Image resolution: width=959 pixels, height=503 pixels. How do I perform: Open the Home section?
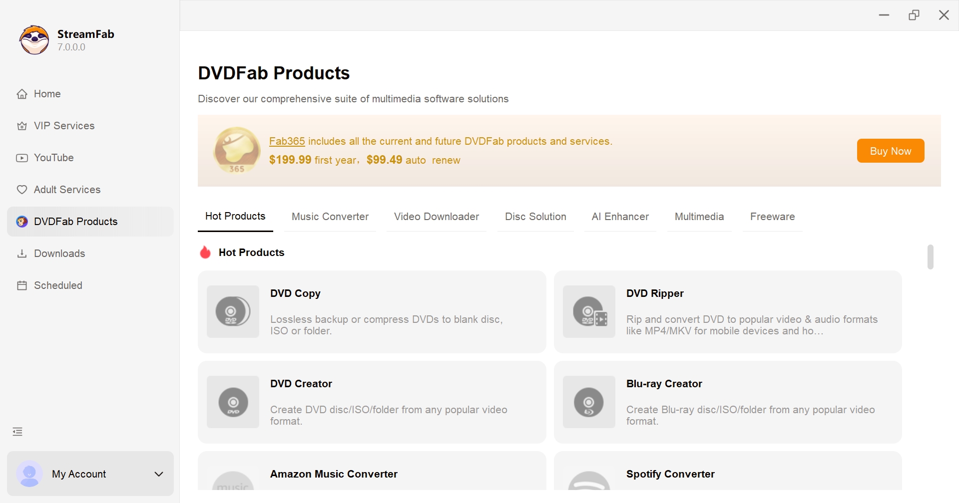(x=22, y=94)
